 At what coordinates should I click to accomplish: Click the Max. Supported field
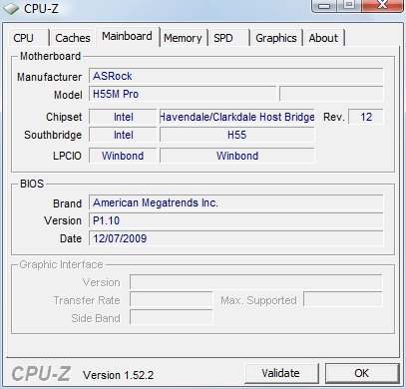coord(343,299)
